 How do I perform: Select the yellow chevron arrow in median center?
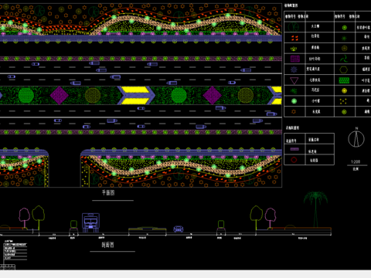(136, 95)
